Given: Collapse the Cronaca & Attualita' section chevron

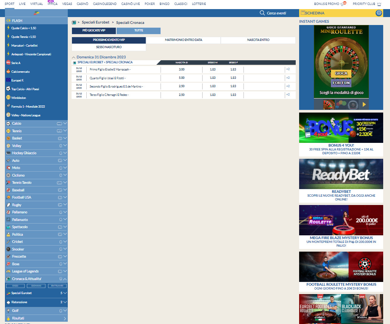Looking at the screenshot, I should [65, 279].
